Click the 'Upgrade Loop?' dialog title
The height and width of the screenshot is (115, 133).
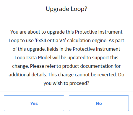click(66, 9)
